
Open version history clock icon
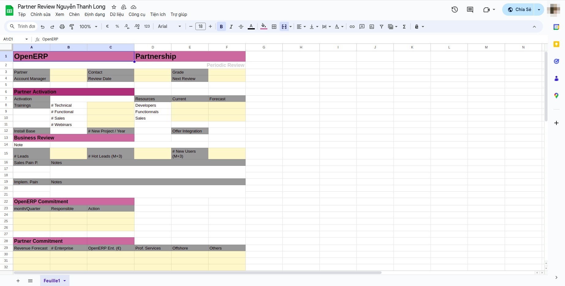pos(455,10)
